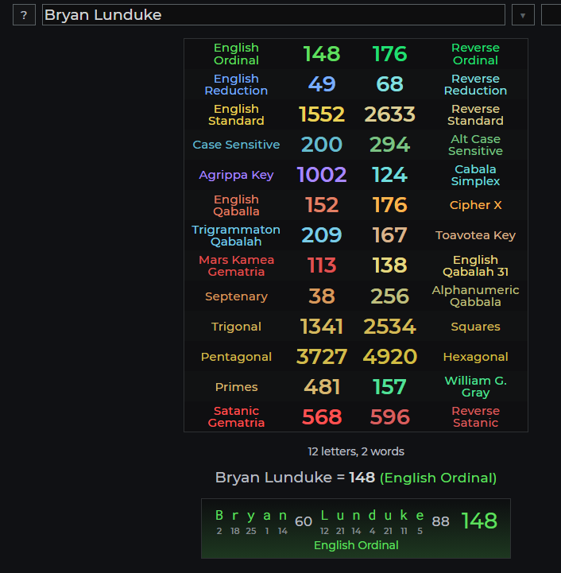Select the Trigrammaton Qabalah cipher label
The width and height of the screenshot is (561, 573).
[236, 236]
